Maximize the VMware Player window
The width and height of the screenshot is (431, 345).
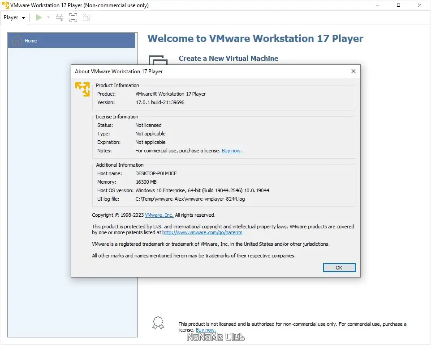tap(398, 5)
